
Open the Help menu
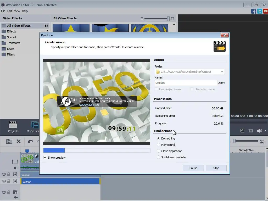pos(25,11)
